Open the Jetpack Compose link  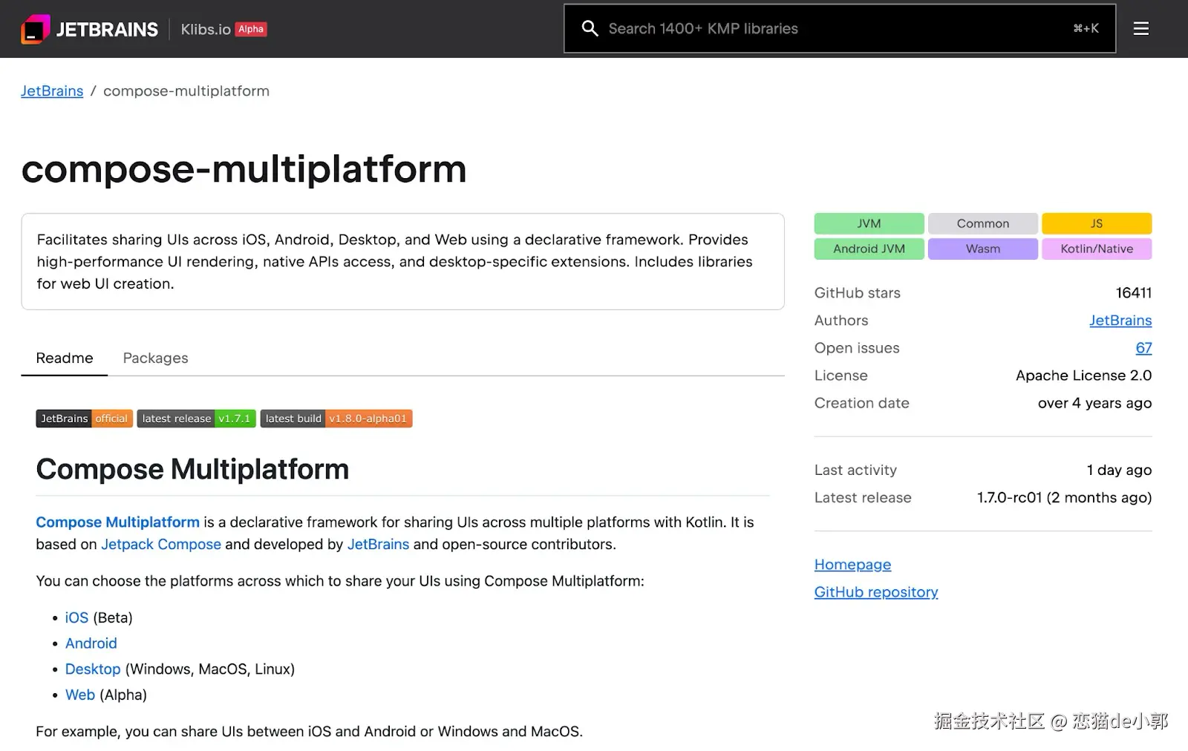161,544
